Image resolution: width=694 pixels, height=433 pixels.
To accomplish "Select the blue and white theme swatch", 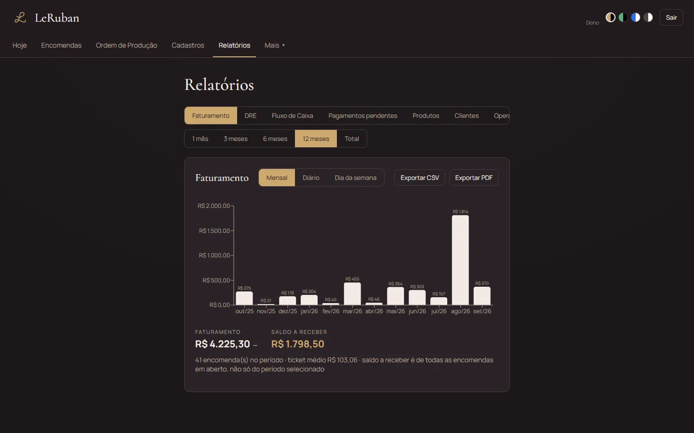I will click(x=636, y=17).
